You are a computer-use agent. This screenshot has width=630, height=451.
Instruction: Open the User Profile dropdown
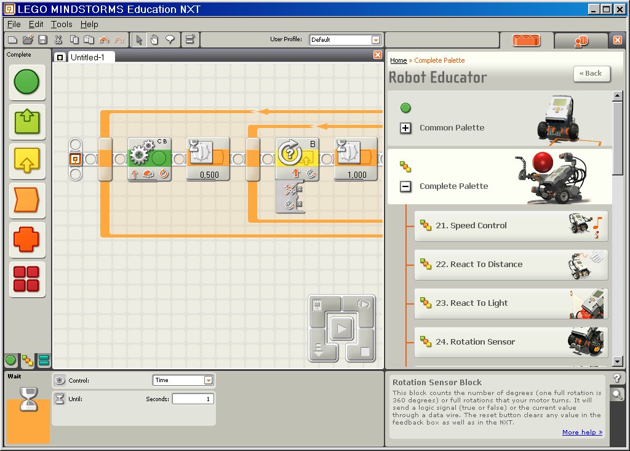pyautogui.click(x=375, y=40)
